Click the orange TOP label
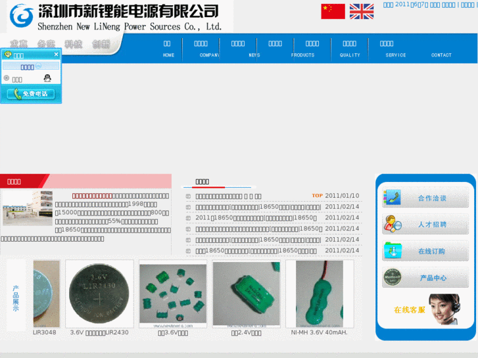Screen dimensions: 478x358 click(317, 196)
